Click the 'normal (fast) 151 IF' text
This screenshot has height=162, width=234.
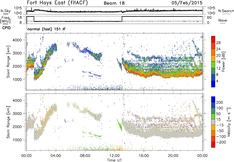click(x=47, y=29)
